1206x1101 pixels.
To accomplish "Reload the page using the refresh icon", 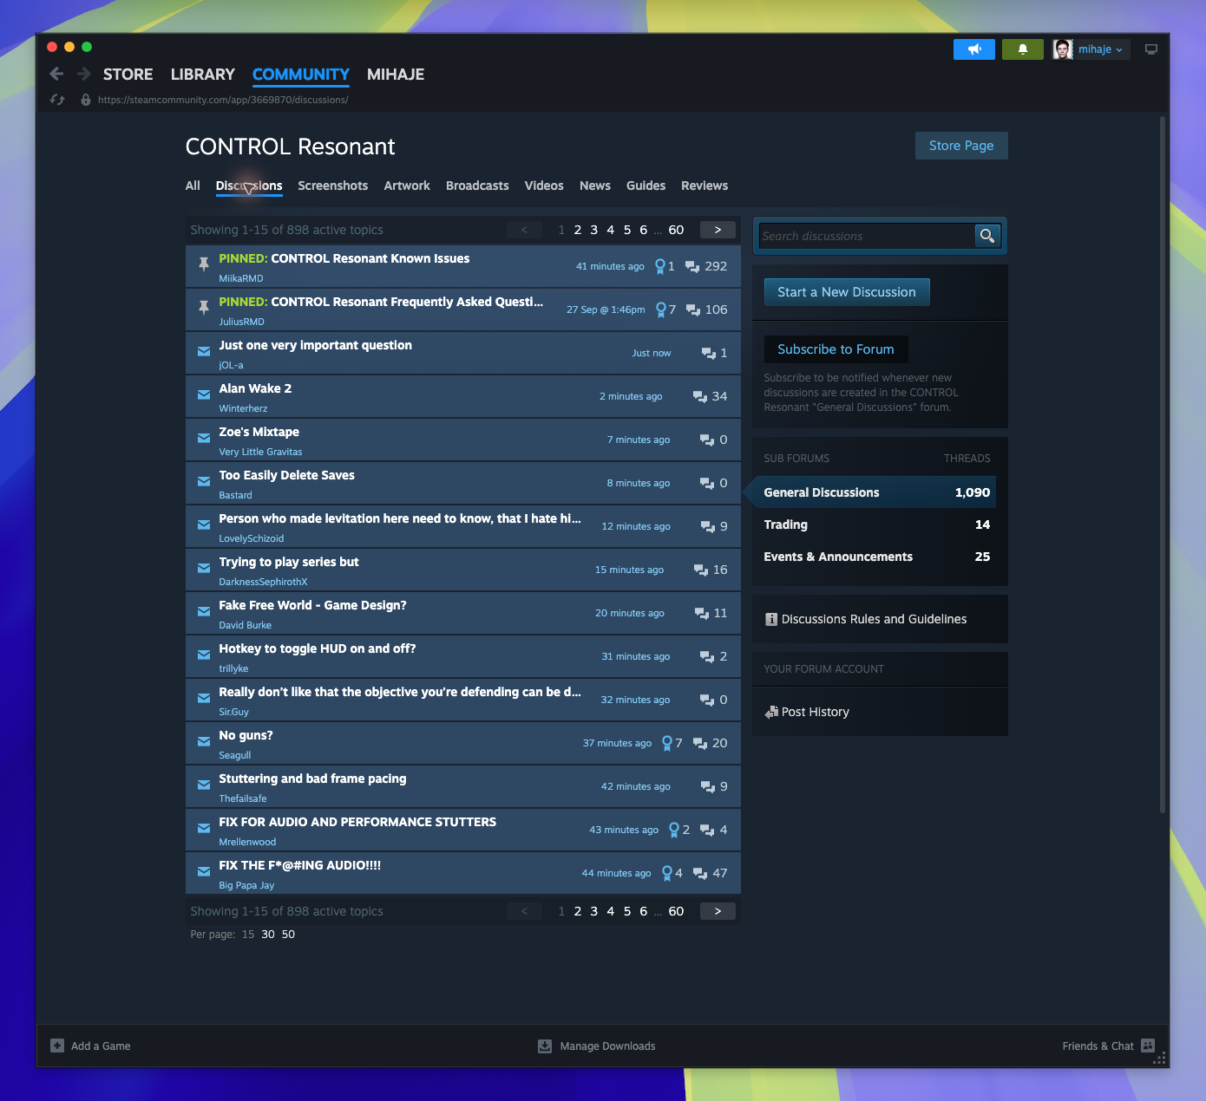I will [57, 100].
